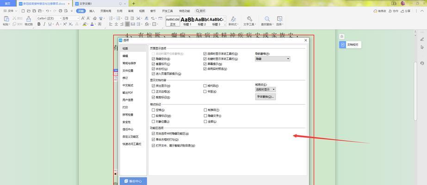Apply 标题 1 heading style
427x185 pixels.
point(187,21)
